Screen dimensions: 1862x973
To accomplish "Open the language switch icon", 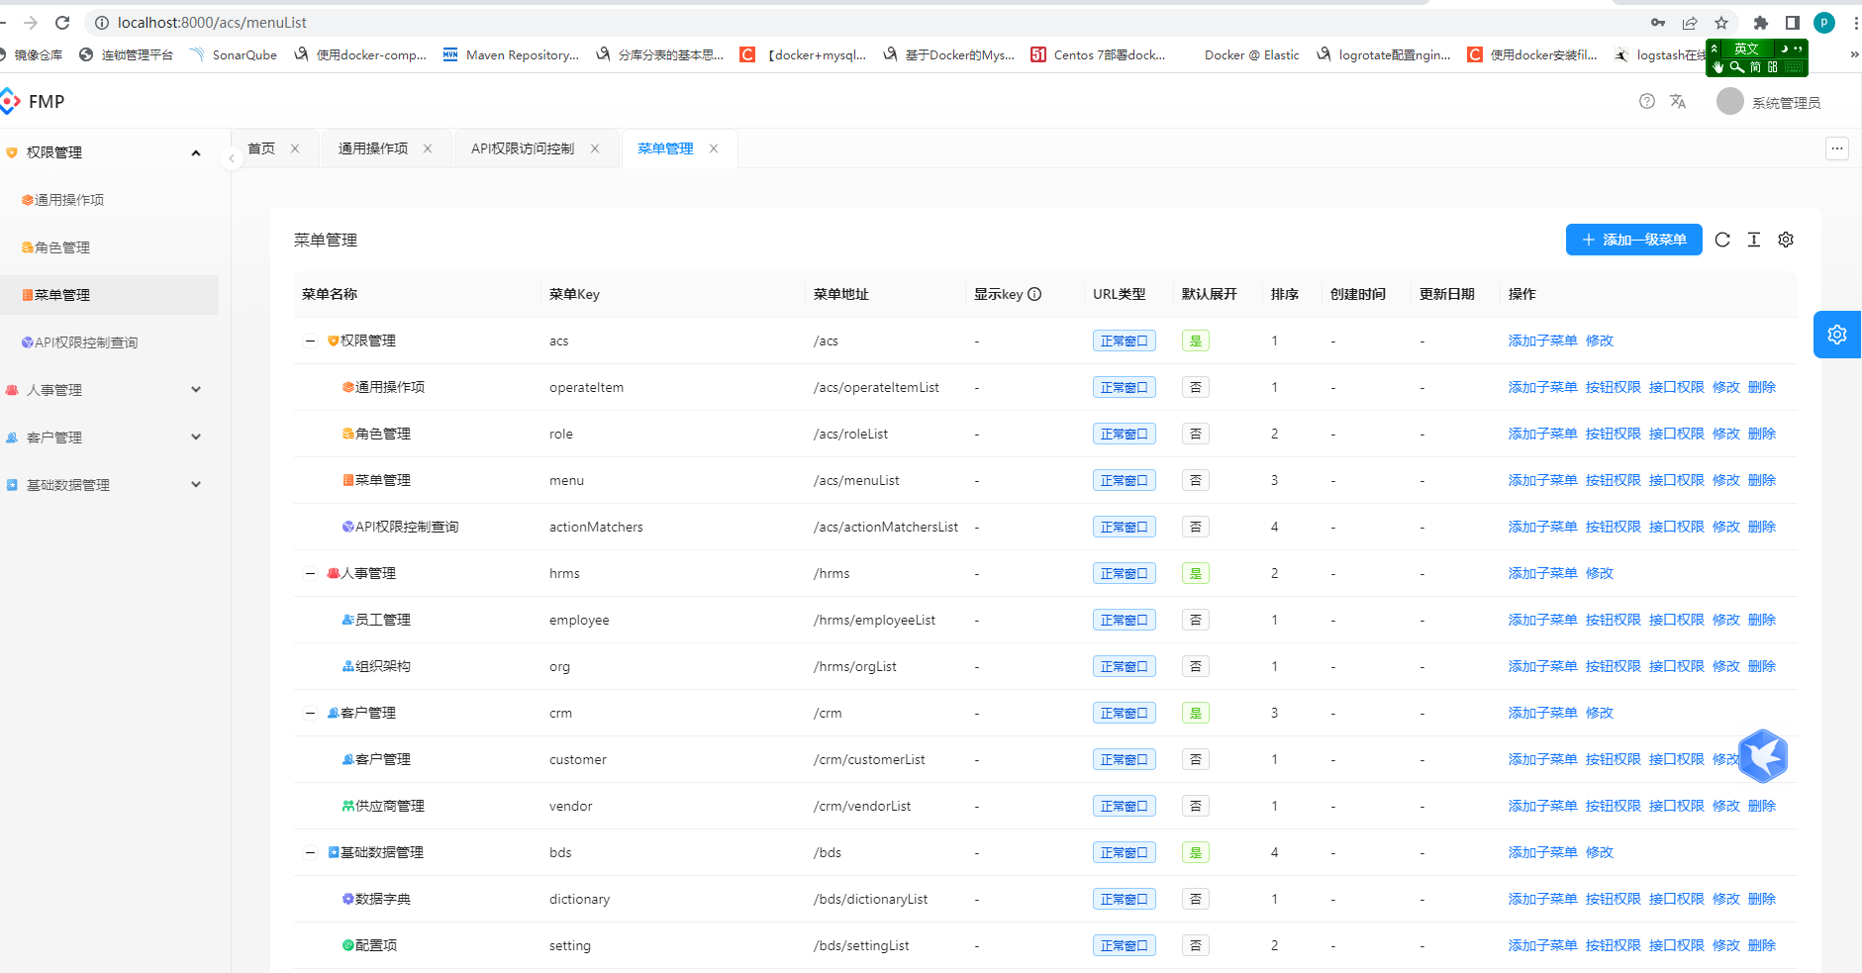I will click(1678, 101).
